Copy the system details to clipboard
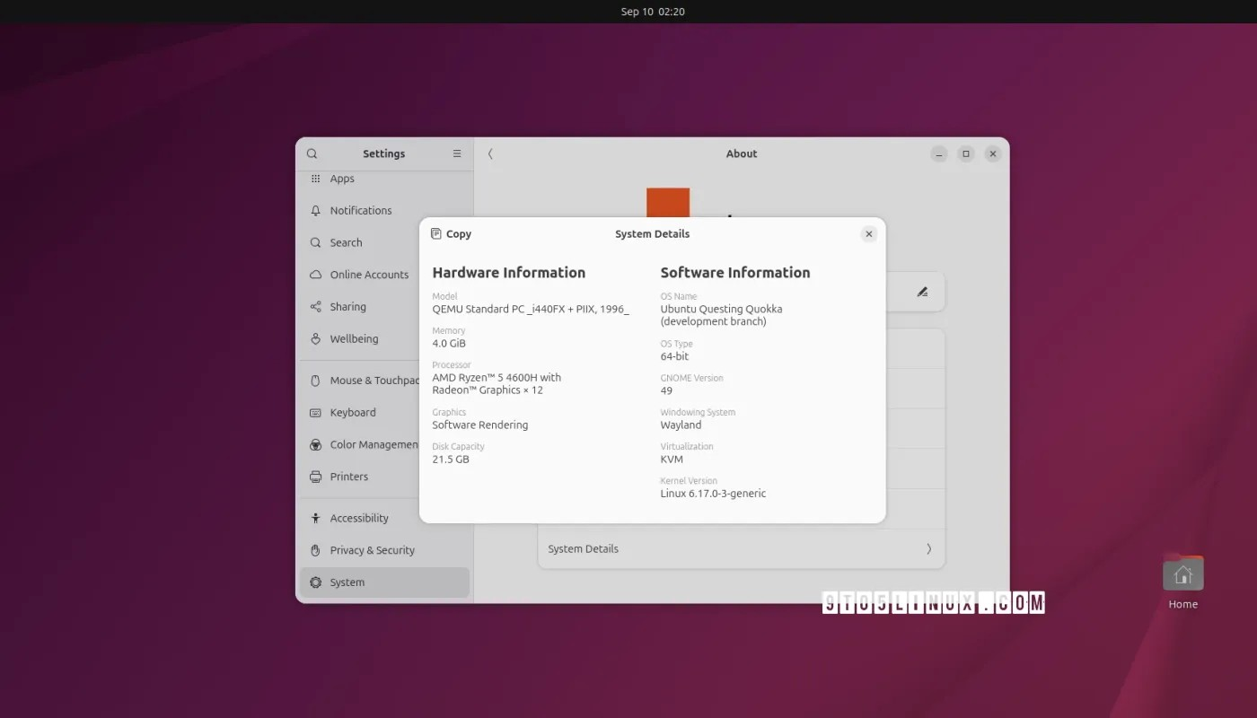The image size is (1257, 718). tap(451, 233)
